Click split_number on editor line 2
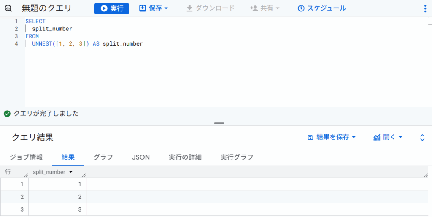The height and width of the screenshot is (217, 432). click(x=52, y=29)
